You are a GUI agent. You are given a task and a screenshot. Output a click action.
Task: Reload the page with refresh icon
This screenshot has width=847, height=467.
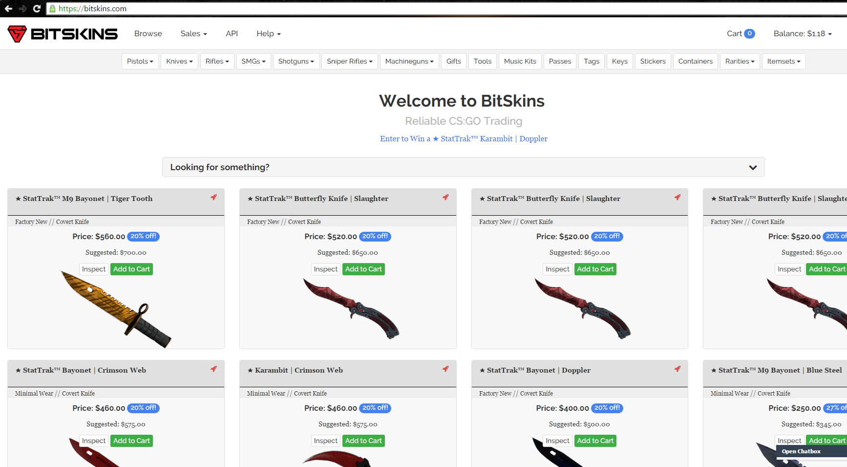(37, 8)
